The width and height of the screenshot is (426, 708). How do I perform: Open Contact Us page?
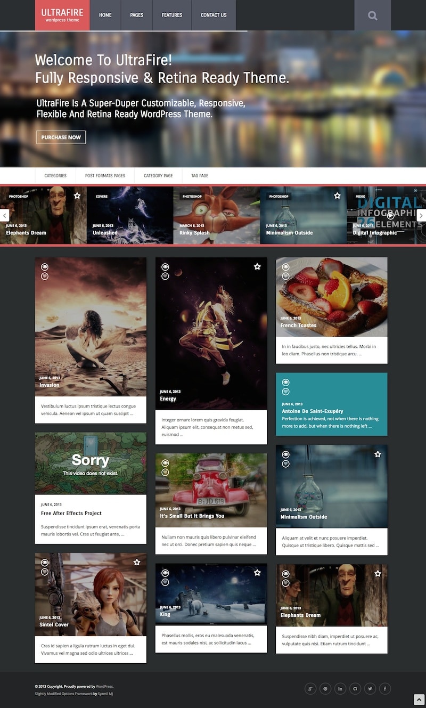click(x=214, y=15)
